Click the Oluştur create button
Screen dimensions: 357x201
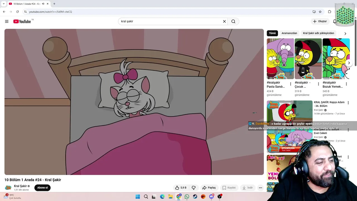(320, 21)
